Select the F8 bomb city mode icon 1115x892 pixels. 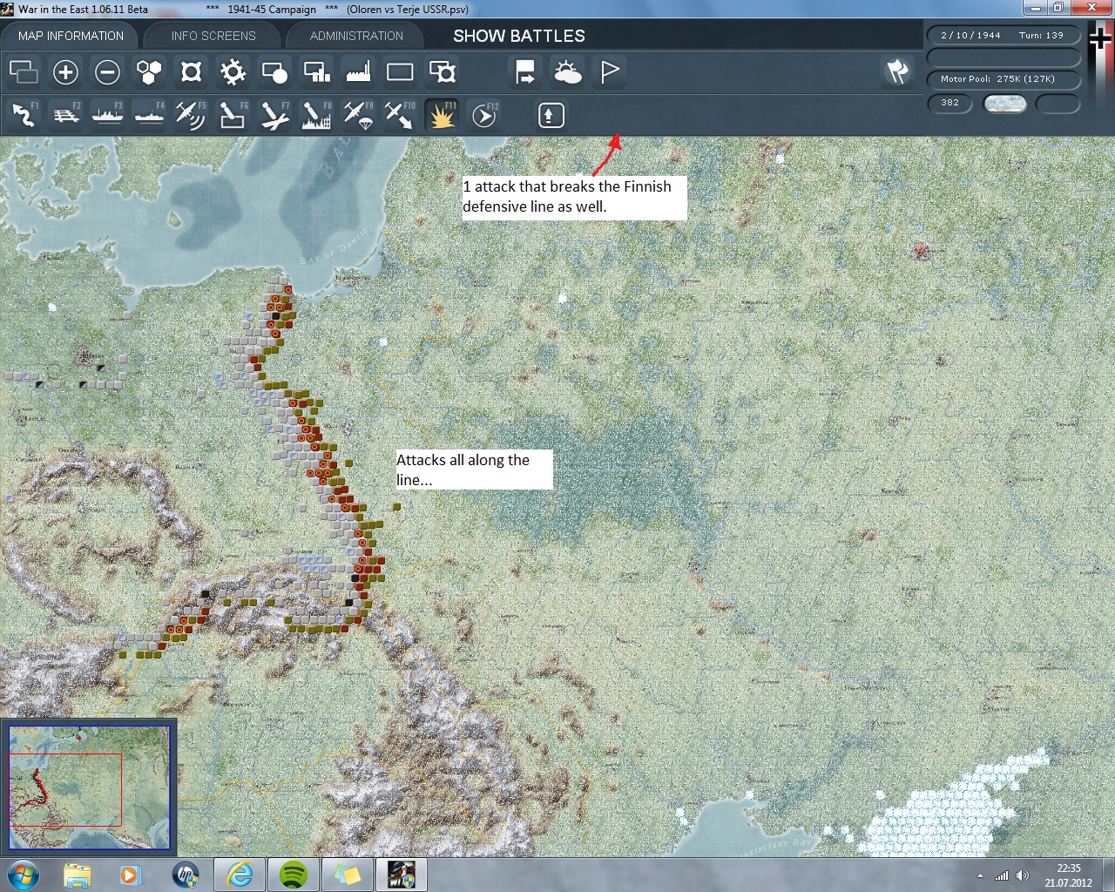(316, 115)
